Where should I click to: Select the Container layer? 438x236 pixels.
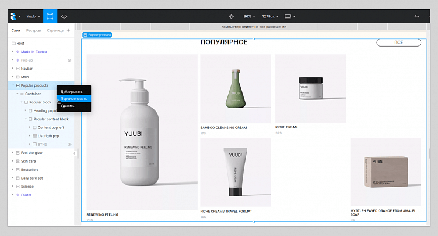tap(33, 94)
